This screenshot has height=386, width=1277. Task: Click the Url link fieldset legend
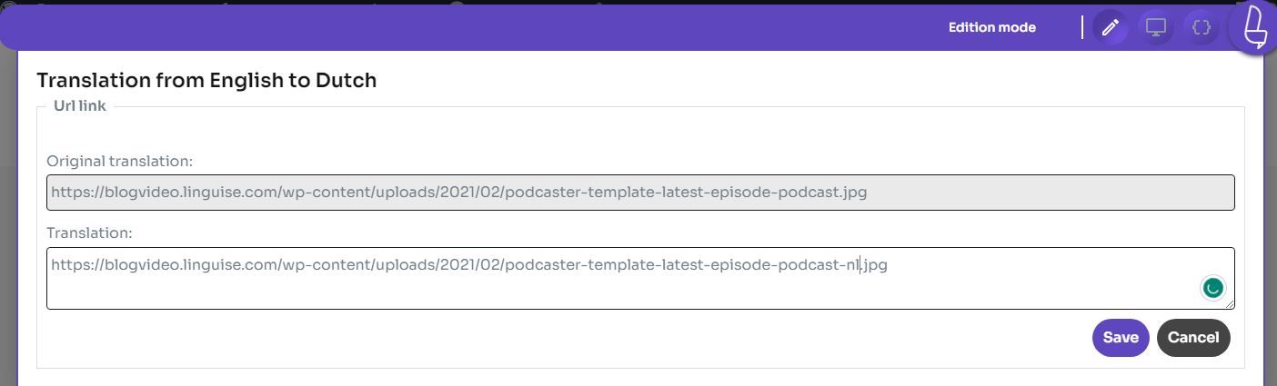click(x=80, y=106)
